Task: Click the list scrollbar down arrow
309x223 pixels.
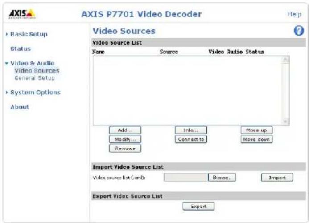Action: (x=285, y=121)
